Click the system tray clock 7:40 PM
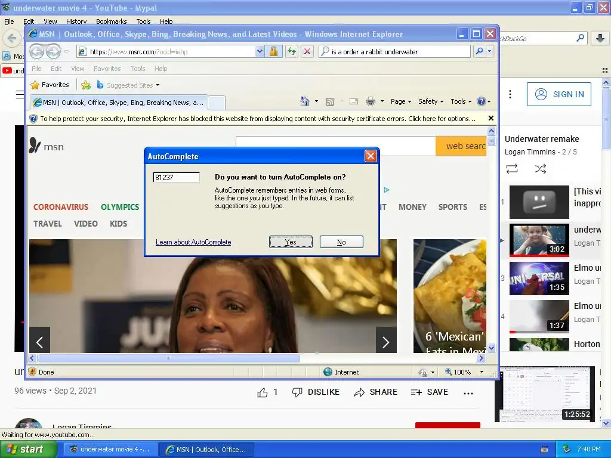This screenshot has height=458, width=611. click(588, 449)
